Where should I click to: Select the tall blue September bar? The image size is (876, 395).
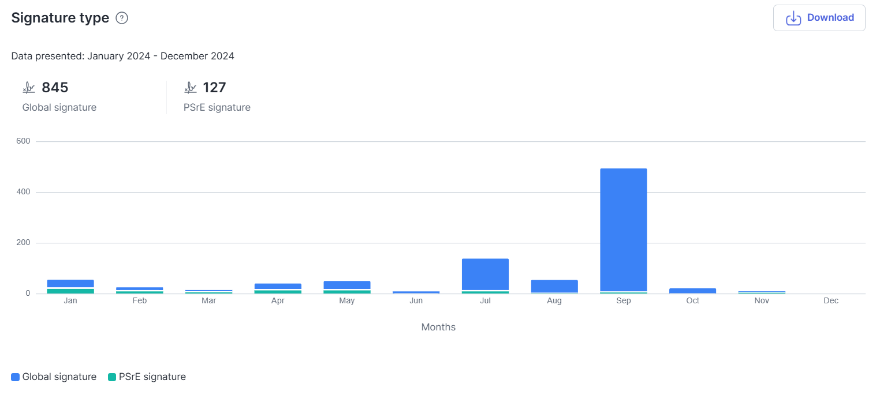click(624, 230)
